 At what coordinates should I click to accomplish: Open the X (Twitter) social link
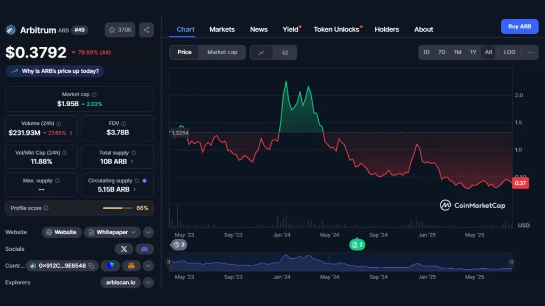(124, 249)
